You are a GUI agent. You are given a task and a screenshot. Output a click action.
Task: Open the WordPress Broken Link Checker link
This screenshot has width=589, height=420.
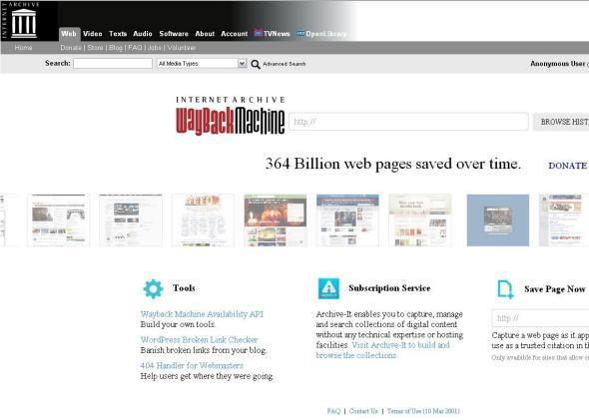point(199,339)
